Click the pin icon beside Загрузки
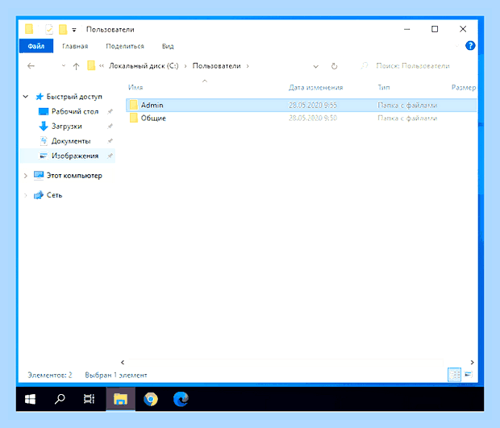500x428 pixels. [110, 127]
